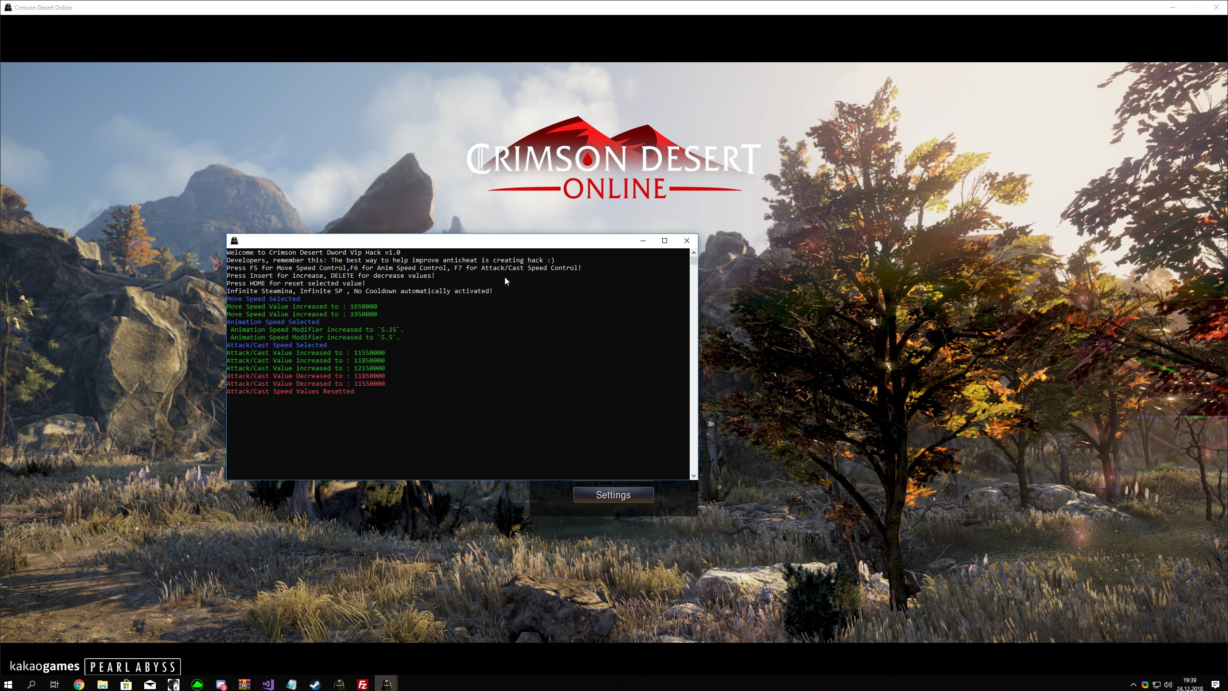The height and width of the screenshot is (691, 1228).
Task: Click the line "Infinite Steamina, Infinite SP"
Action: coord(360,291)
